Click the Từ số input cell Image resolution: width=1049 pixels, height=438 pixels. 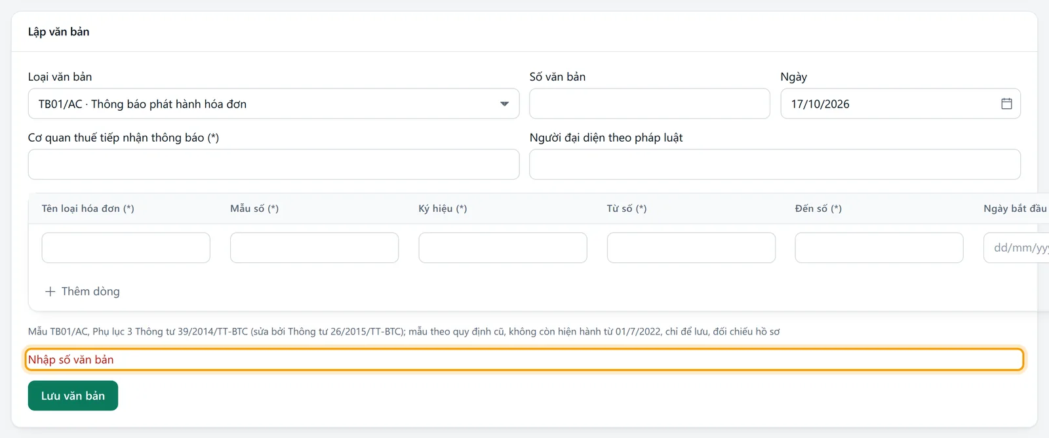click(x=691, y=248)
